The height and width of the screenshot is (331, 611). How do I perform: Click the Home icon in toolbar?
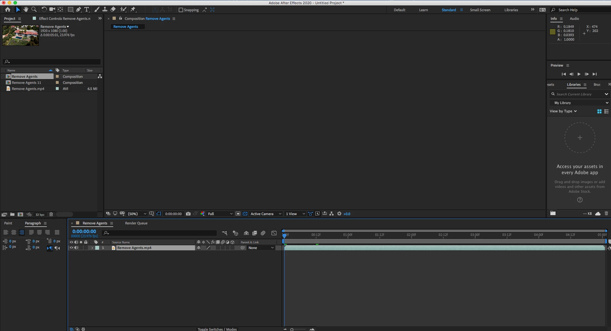pyautogui.click(x=8, y=10)
